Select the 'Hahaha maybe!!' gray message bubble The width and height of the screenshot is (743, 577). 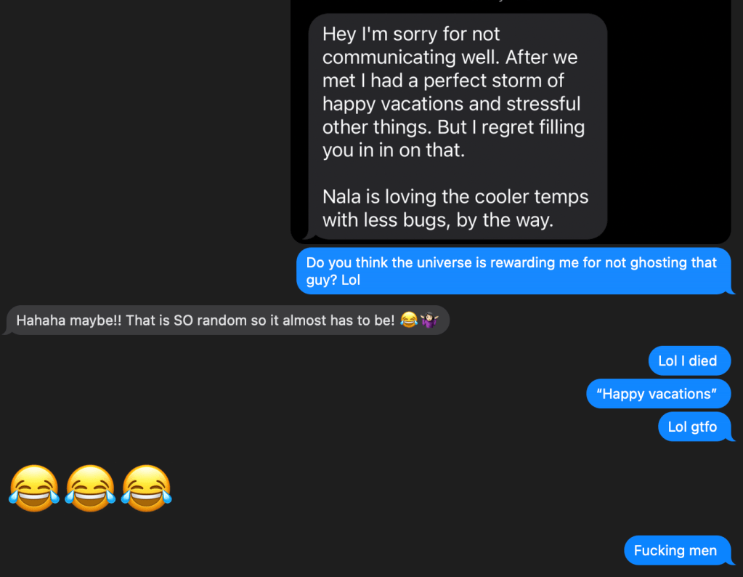(228, 320)
